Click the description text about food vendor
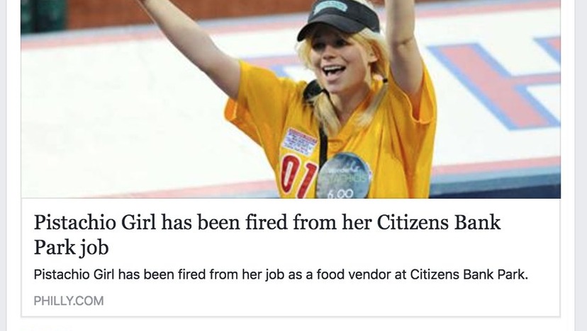 tap(281, 274)
